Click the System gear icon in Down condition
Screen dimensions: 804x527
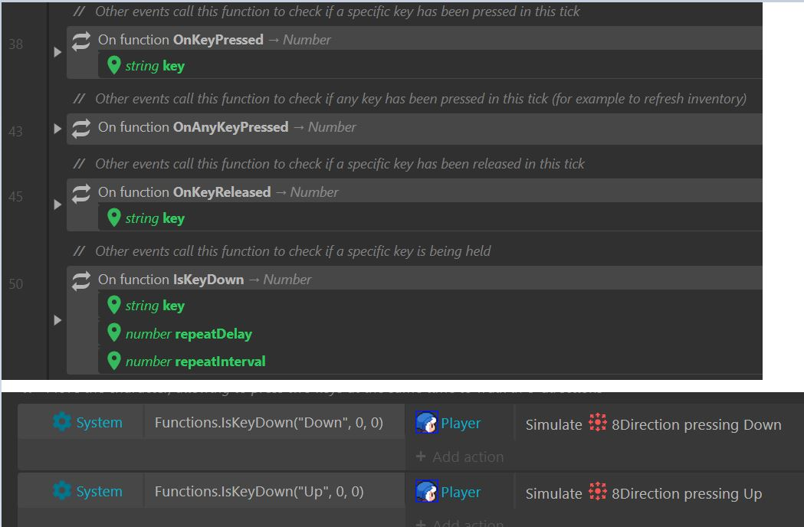pyautogui.click(x=62, y=422)
